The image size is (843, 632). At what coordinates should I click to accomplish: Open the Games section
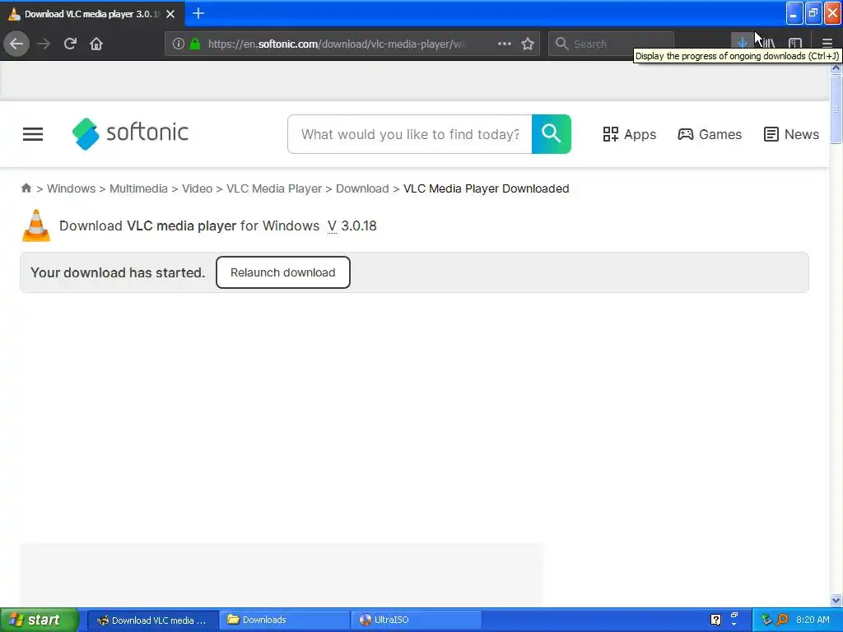point(710,134)
